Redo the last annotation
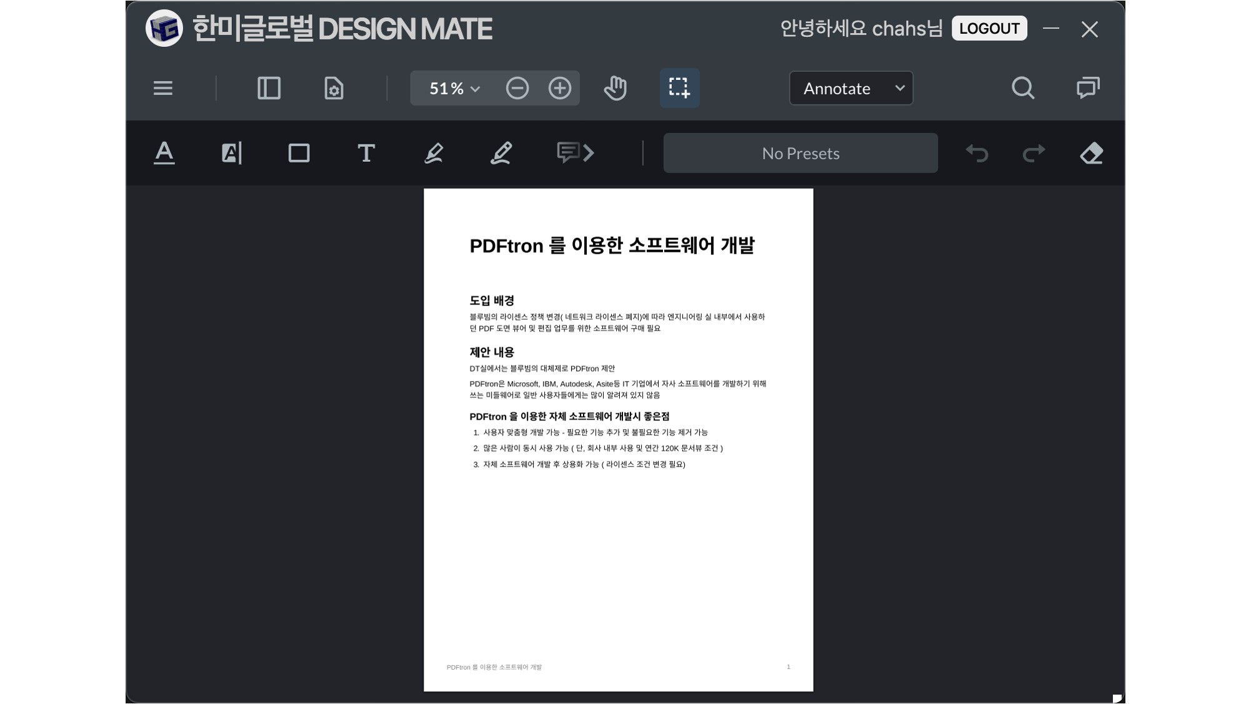The width and height of the screenshot is (1251, 704). pos(1034,153)
